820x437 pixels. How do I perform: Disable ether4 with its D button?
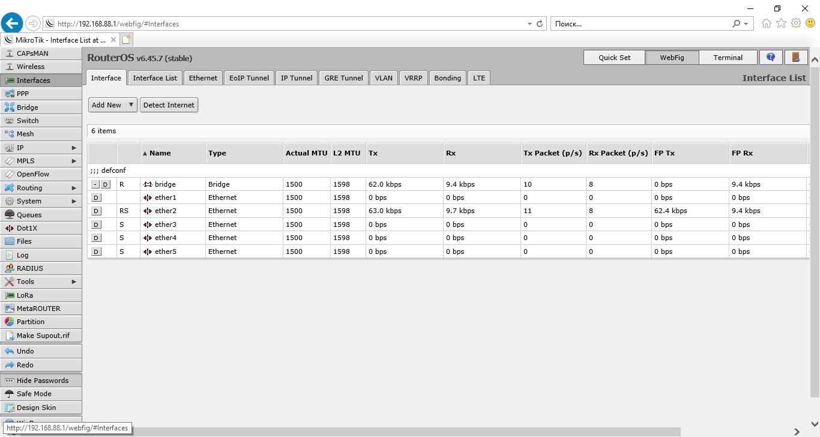96,238
